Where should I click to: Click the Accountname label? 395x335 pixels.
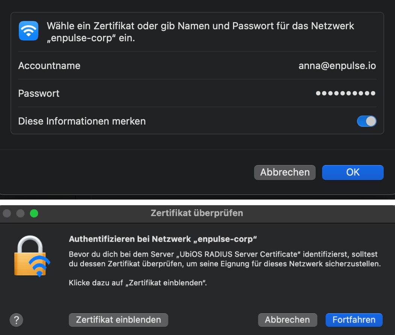click(x=49, y=66)
